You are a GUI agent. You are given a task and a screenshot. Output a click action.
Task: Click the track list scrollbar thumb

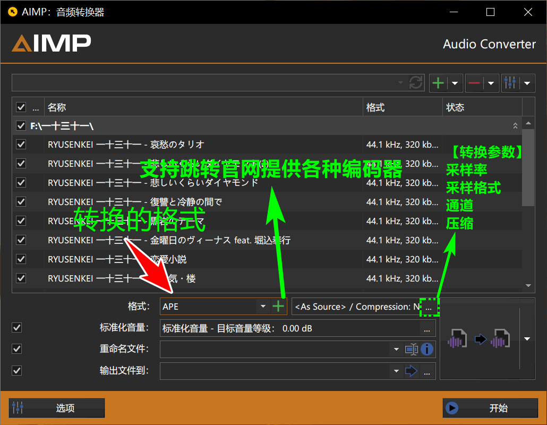(528, 167)
